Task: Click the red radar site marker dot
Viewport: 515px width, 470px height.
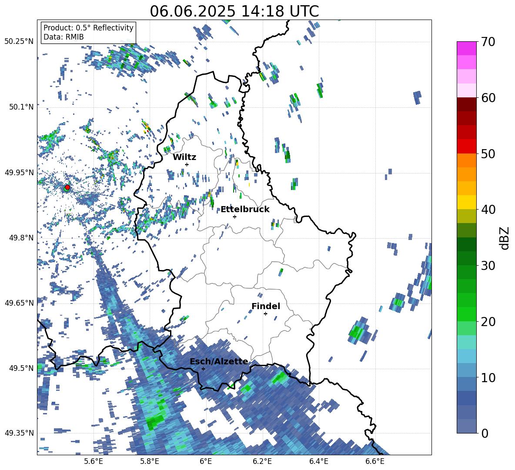Action: [x=67, y=187]
